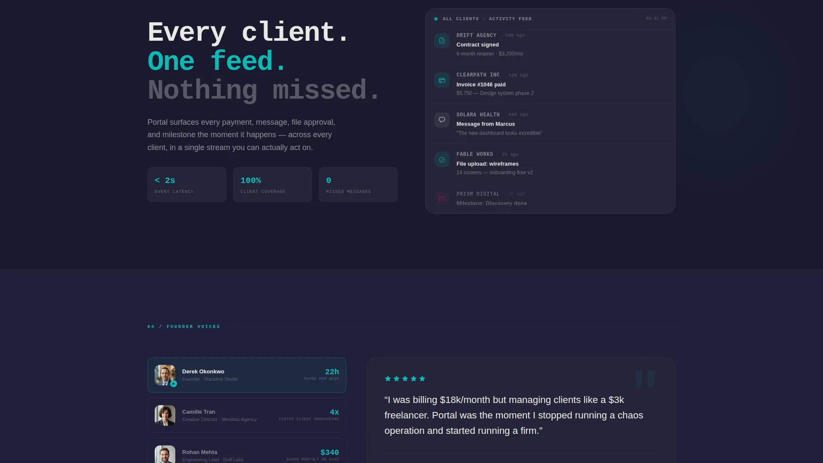
Task: Click 'Creative Director · Meridian Agency' subtitle
Action: point(219,419)
